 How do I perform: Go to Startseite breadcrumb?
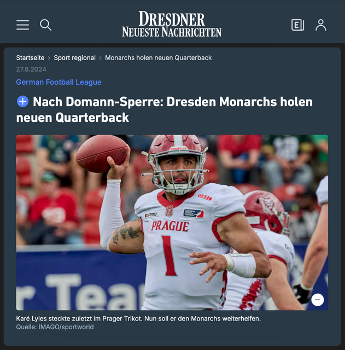coord(30,58)
